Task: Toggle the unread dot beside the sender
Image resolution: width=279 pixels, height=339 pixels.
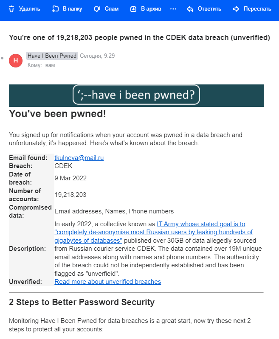Action: pos(2,58)
